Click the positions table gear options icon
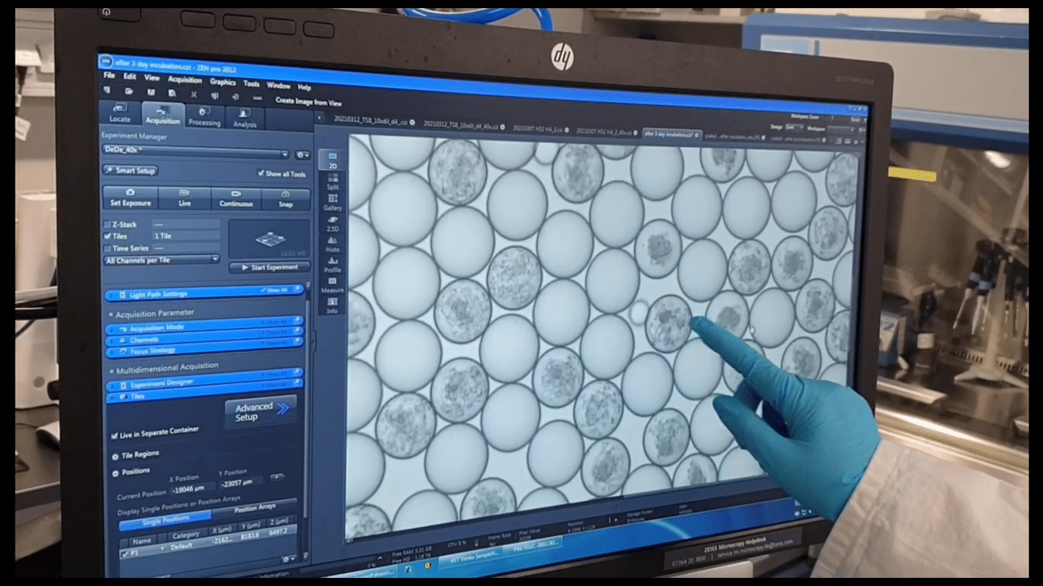The height and width of the screenshot is (586, 1043). [x=288, y=558]
